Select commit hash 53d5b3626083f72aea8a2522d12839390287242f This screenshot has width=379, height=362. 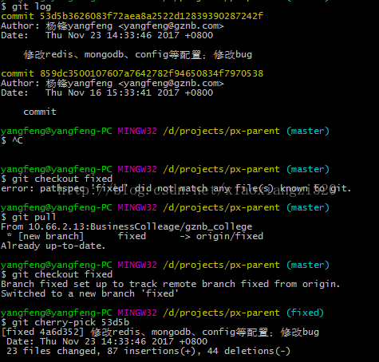pos(152,16)
